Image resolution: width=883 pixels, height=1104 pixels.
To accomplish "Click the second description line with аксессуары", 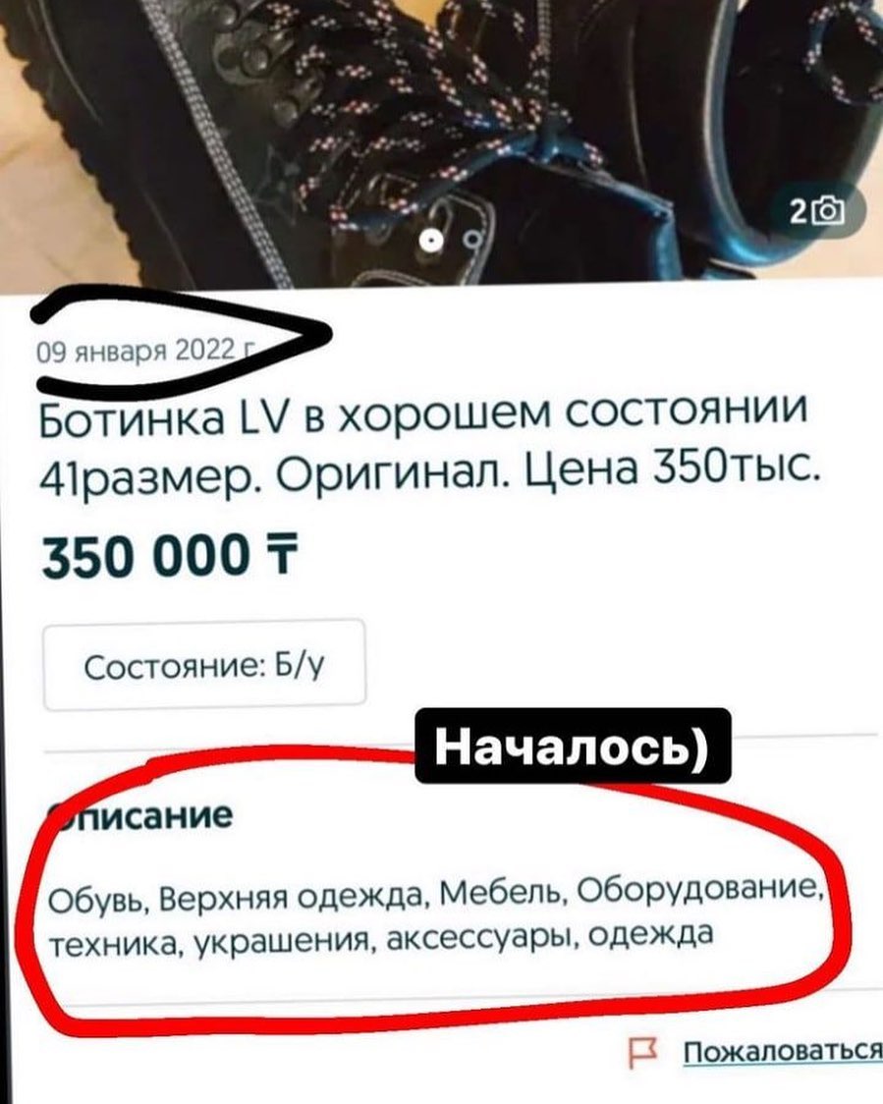I will pos(380,937).
